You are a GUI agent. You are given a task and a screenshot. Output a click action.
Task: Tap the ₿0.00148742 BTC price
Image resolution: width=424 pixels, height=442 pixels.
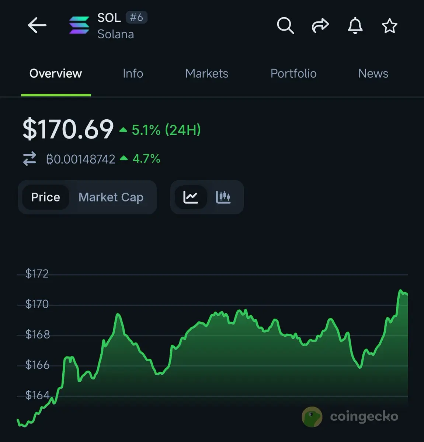(x=81, y=159)
